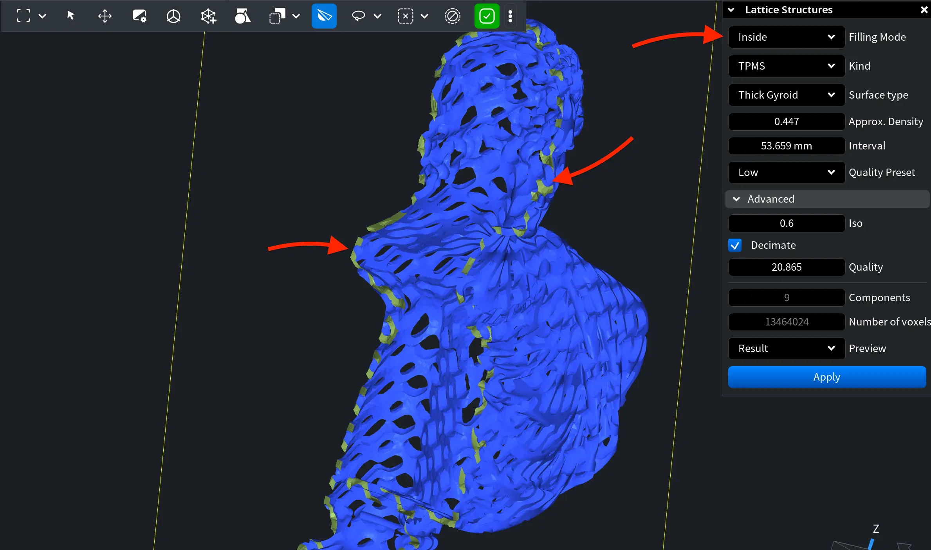Open the Filling Mode dropdown
Image resolution: width=931 pixels, height=550 pixels.
[x=786, y=37]
